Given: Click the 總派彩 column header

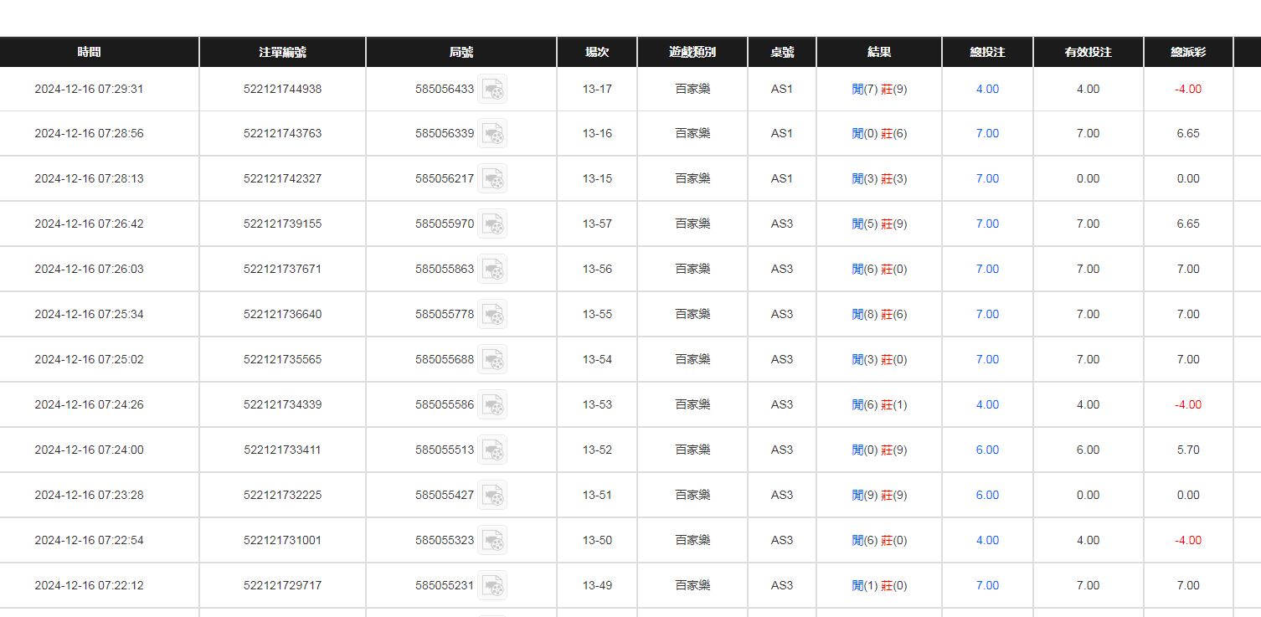Looking at the screenshot, I should click(x=1188, y=52).
